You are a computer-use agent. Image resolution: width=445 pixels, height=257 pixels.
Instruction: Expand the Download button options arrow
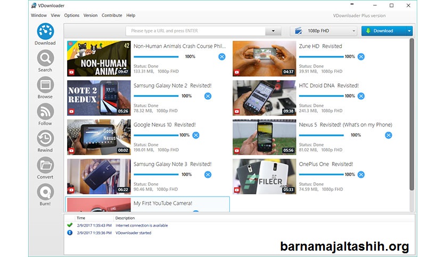tap(409, 31)
